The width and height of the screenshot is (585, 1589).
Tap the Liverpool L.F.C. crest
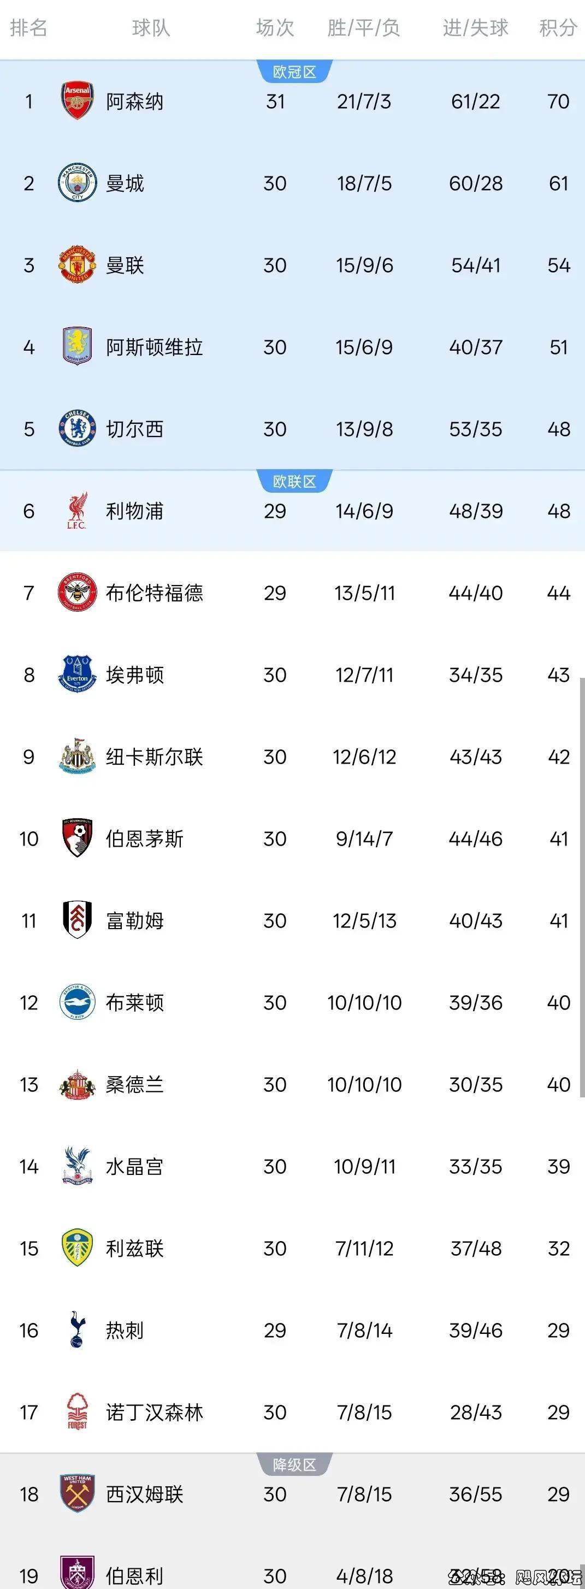[77, 511]
